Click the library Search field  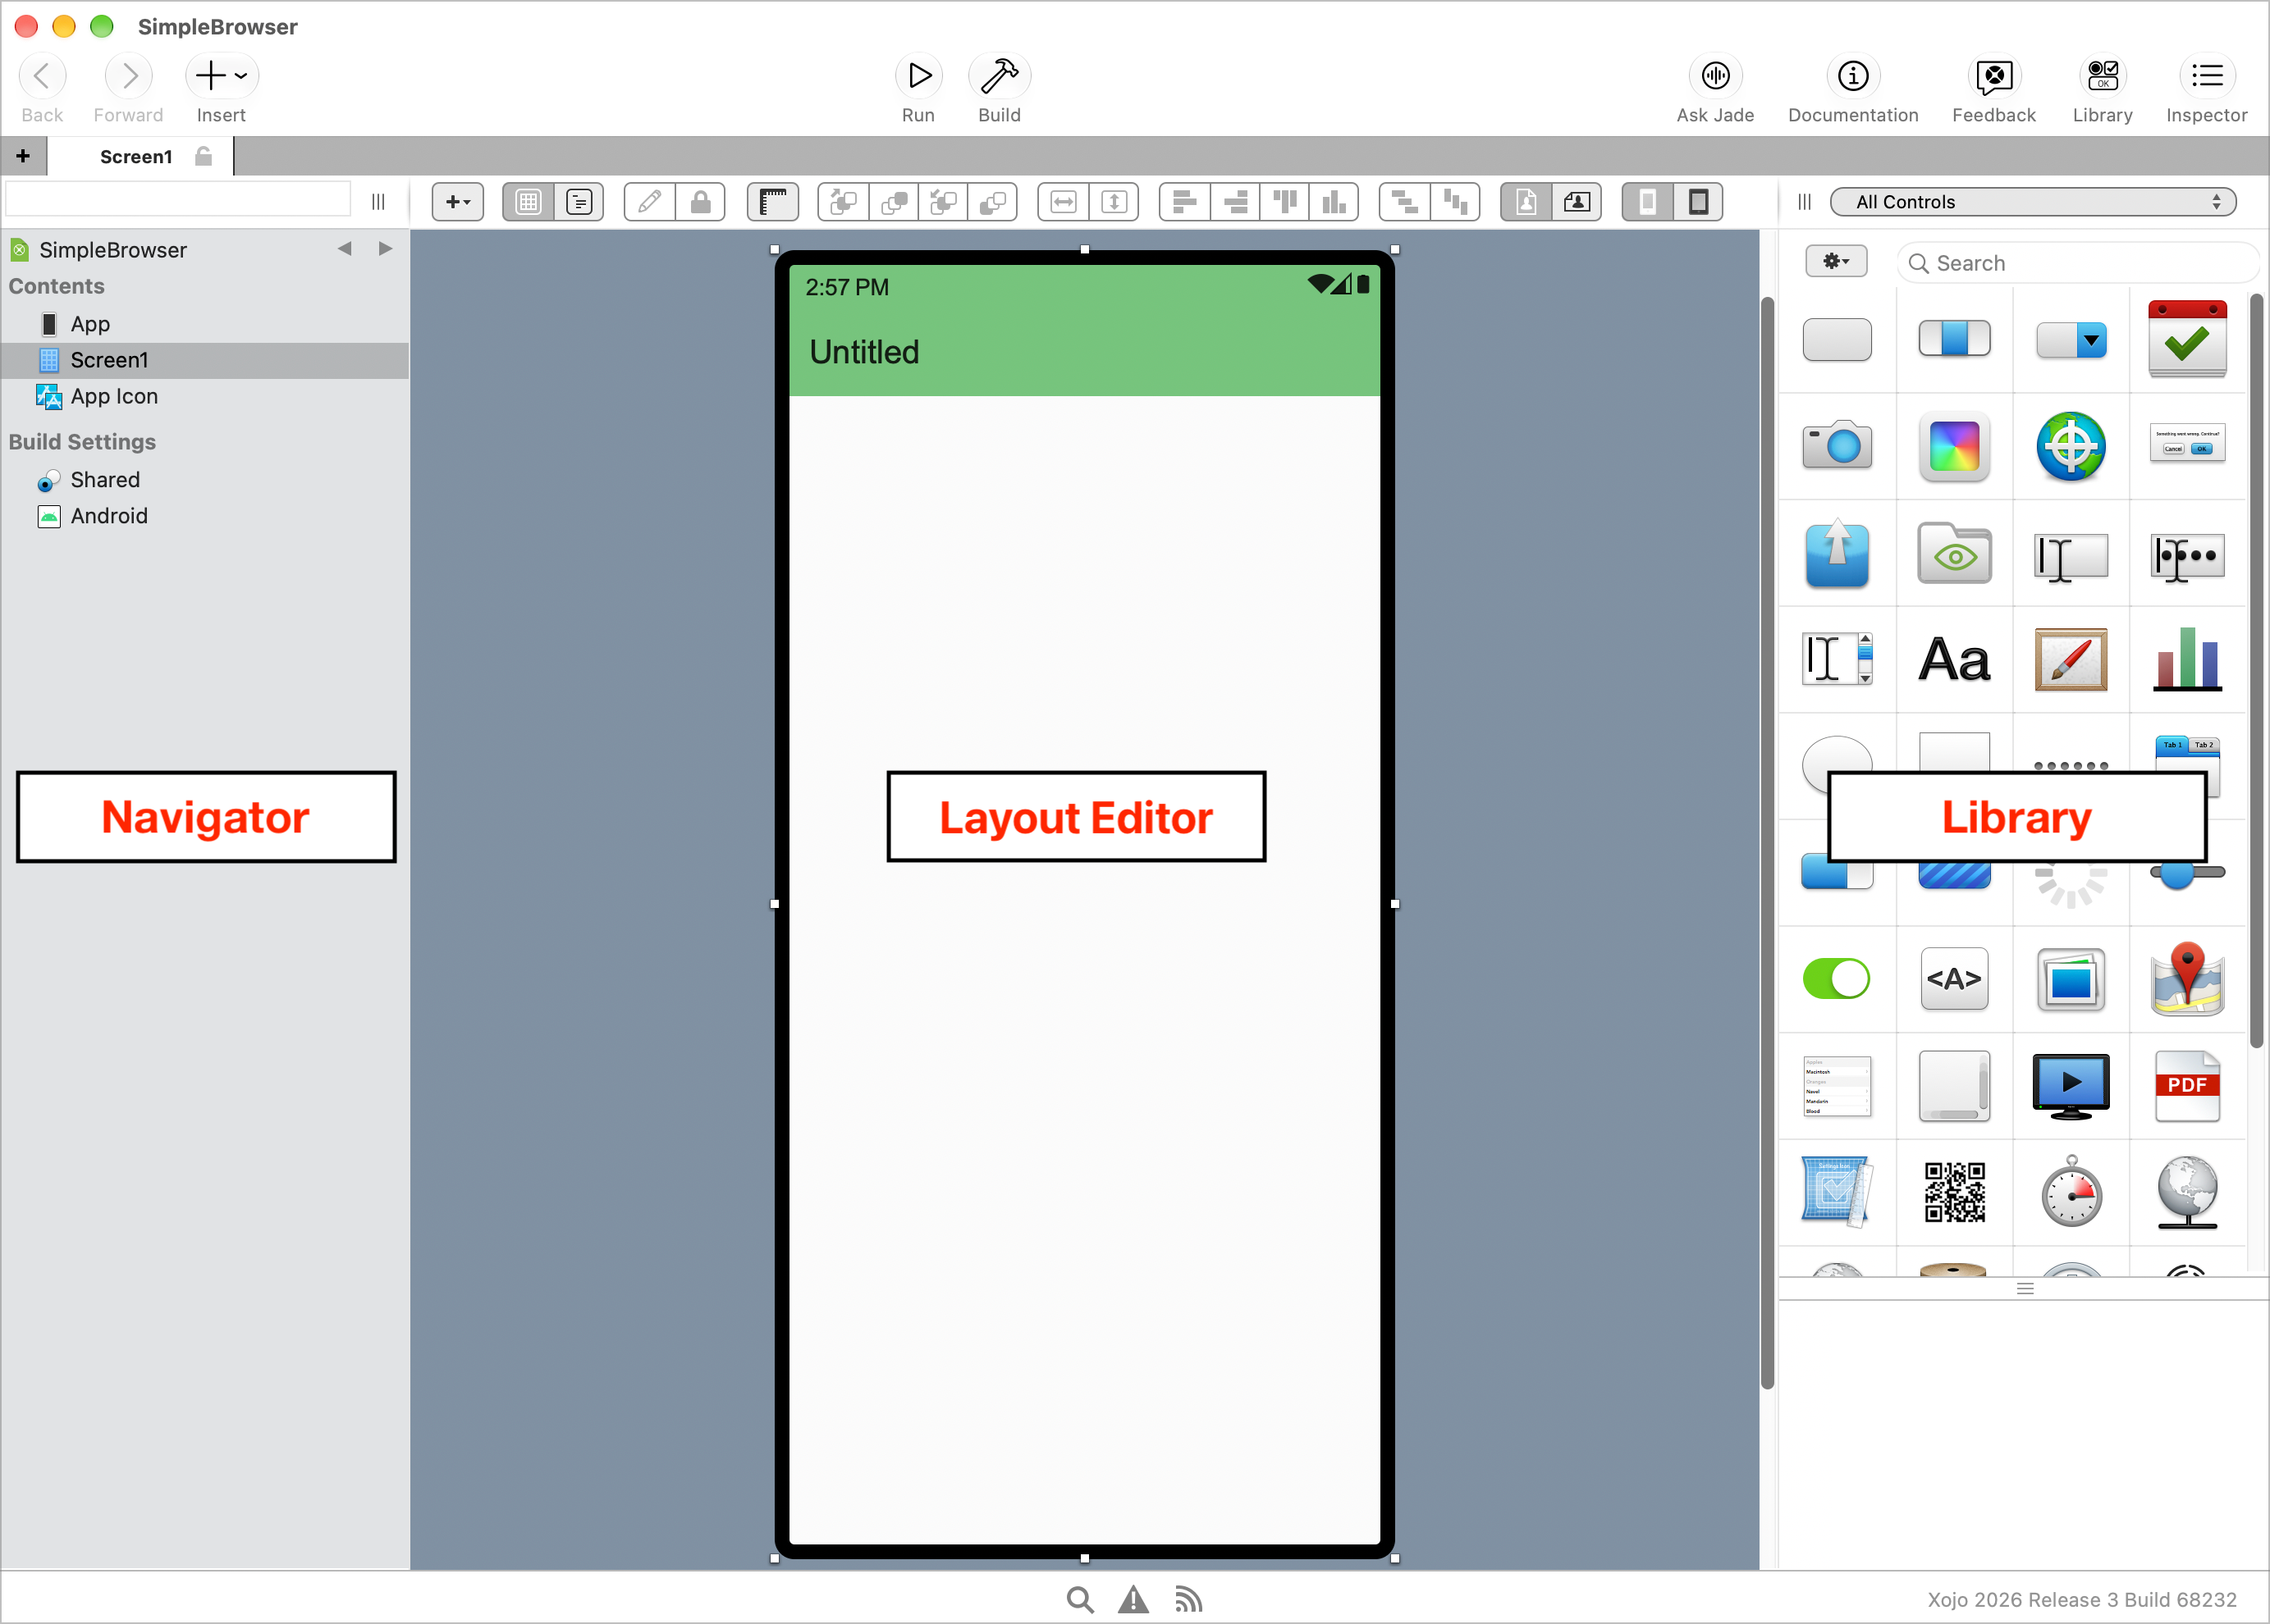pos(2079,263)
